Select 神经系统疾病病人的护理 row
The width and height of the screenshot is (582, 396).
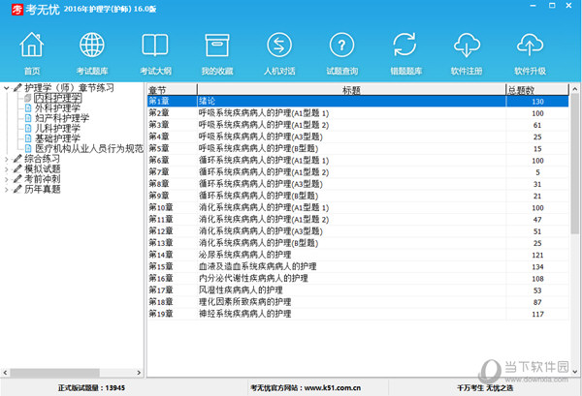click(358, 314)
